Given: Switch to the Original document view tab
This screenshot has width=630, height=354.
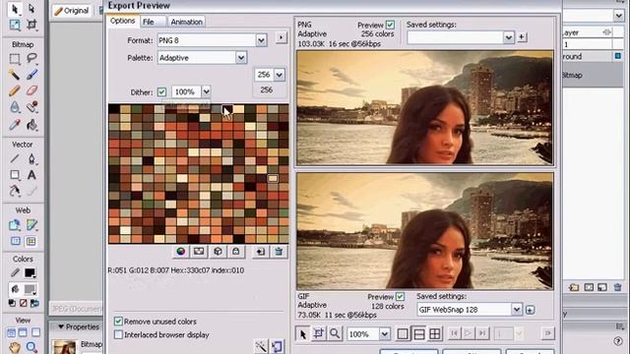Looking at the screenshot, I should 71,11.
